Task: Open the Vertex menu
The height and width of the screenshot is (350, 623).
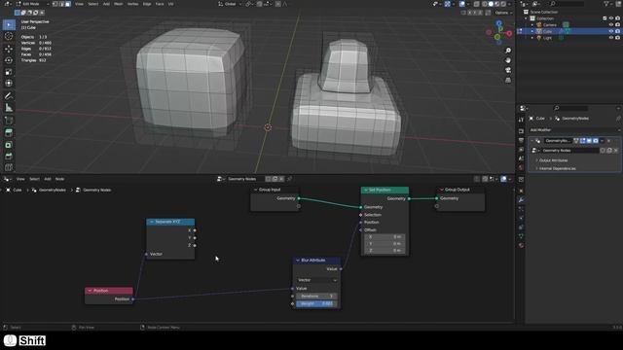Action: (132, 4)
